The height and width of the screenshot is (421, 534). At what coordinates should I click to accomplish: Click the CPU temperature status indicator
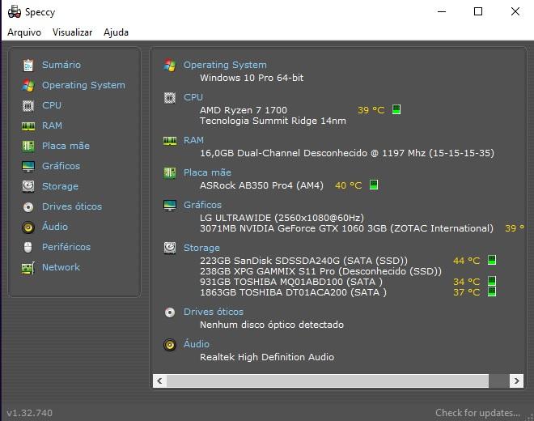[396, 110]
